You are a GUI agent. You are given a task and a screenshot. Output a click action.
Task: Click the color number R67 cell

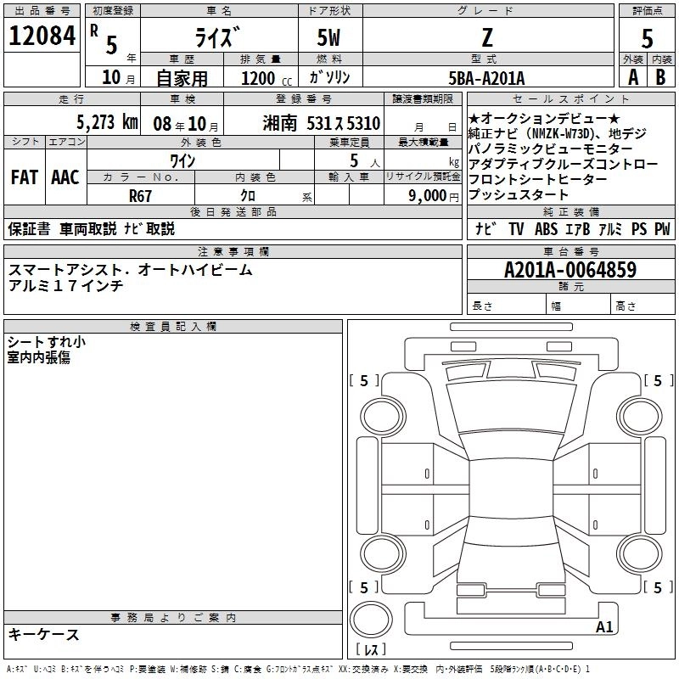(141, 195)
